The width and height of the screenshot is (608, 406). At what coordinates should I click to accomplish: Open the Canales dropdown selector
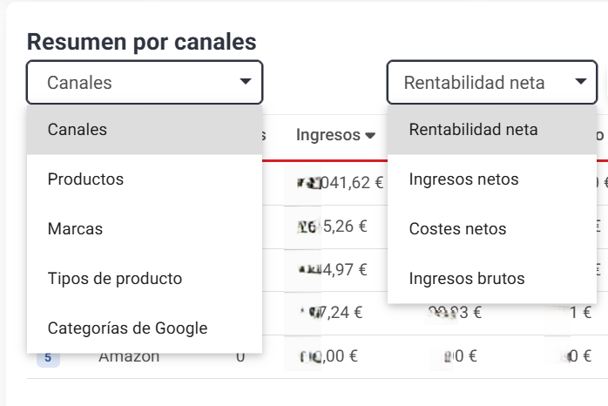[x=145, y=82]
